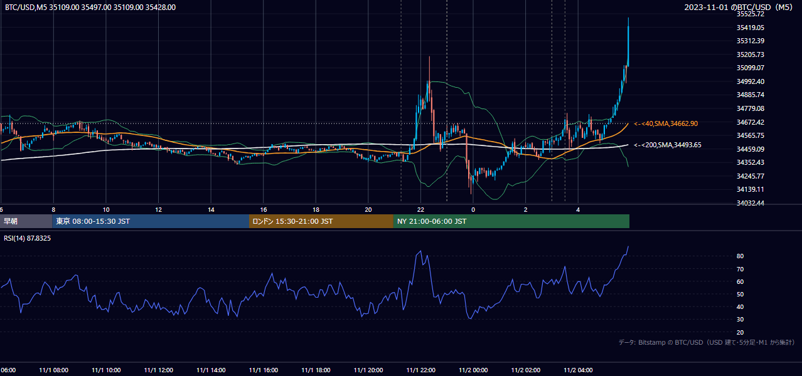Viewport: 802px width, 376px height.
Task: Click the 東京 08:00-15:30 JST session bar
Action: click(151, 221)
